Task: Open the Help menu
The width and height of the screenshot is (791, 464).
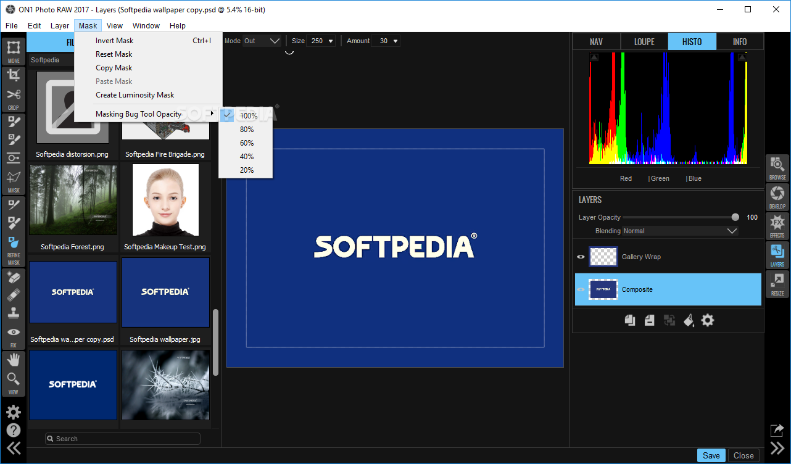Action: click(x=178, y=26)
